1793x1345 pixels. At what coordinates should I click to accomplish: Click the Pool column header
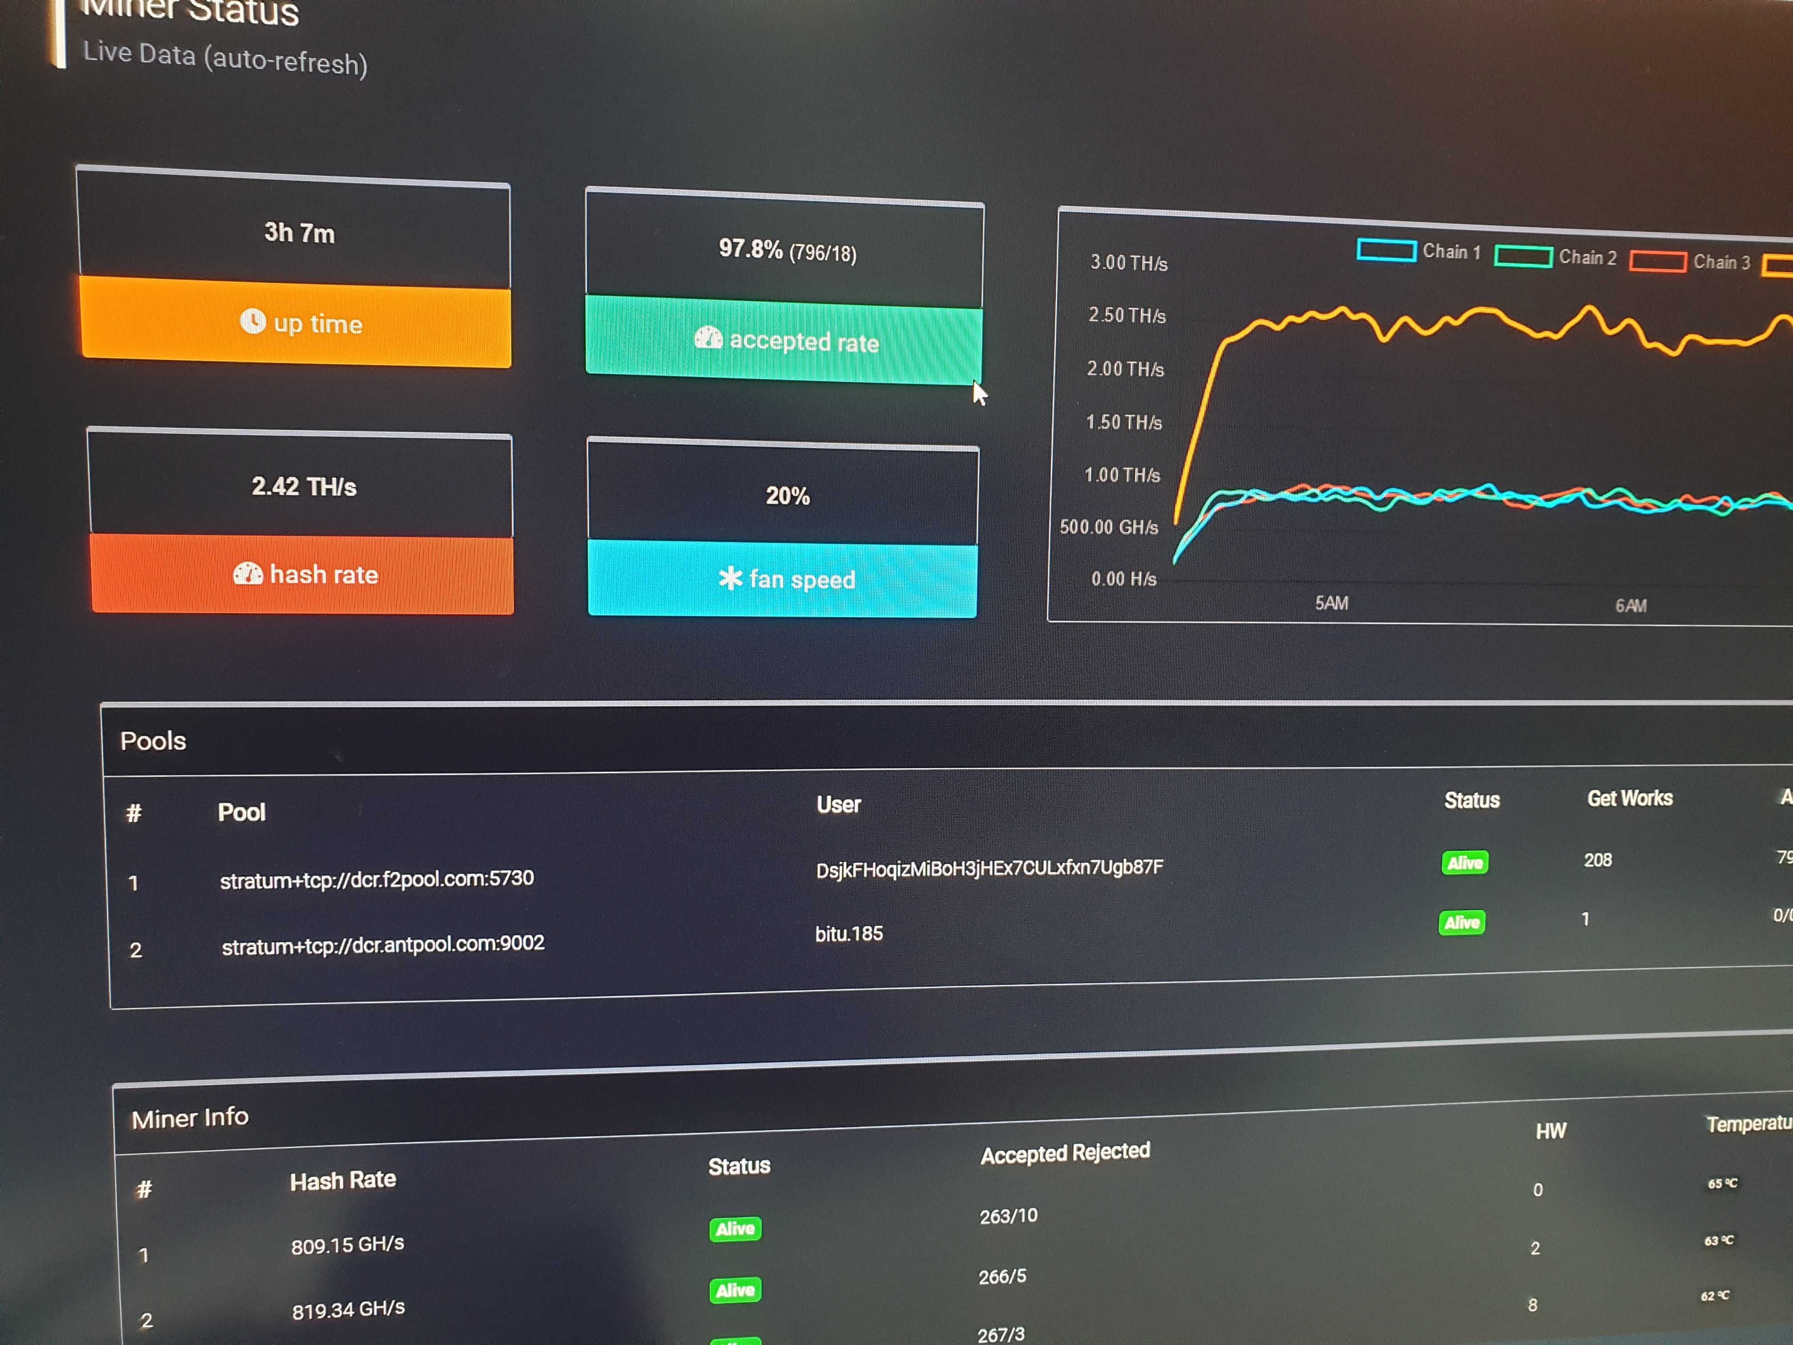point(241,812)
